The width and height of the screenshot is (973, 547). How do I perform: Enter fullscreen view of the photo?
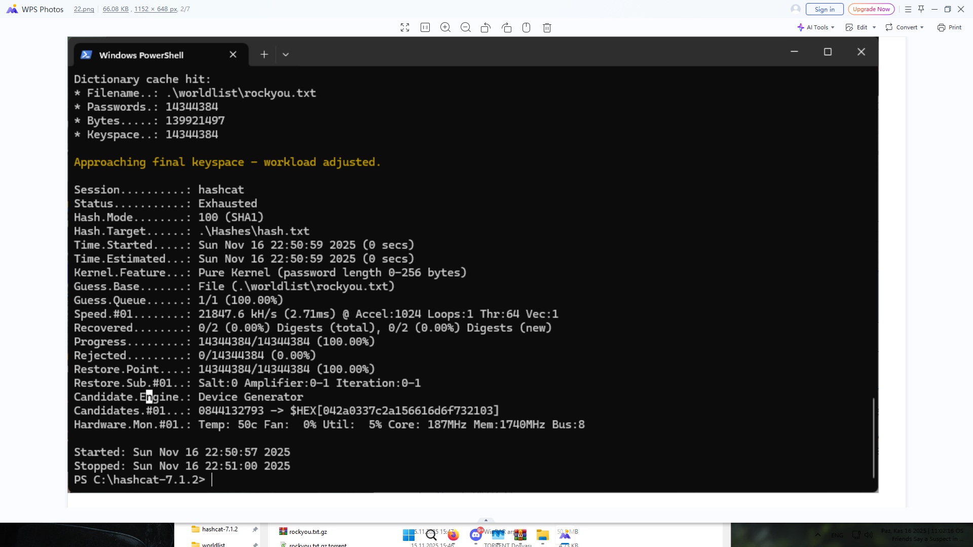[405, 27]
